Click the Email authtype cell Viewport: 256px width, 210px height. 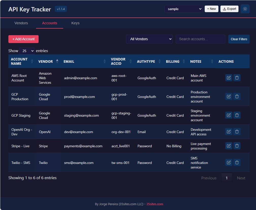(x=141, y=132)
